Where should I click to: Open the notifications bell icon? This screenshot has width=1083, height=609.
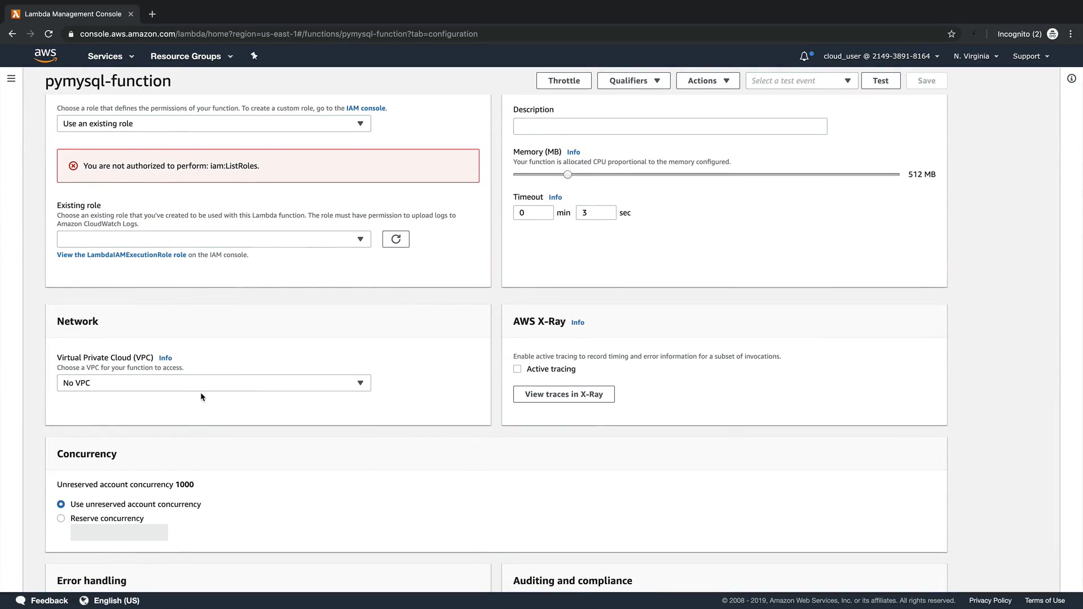[x=804, y=56]
